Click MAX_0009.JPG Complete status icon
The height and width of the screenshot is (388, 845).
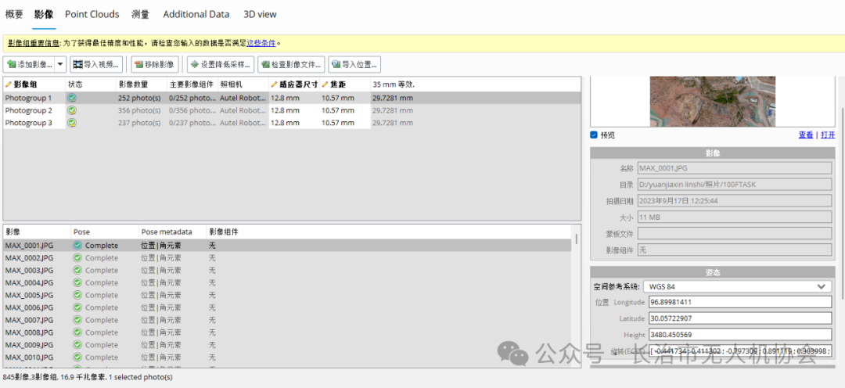(77, 345)
